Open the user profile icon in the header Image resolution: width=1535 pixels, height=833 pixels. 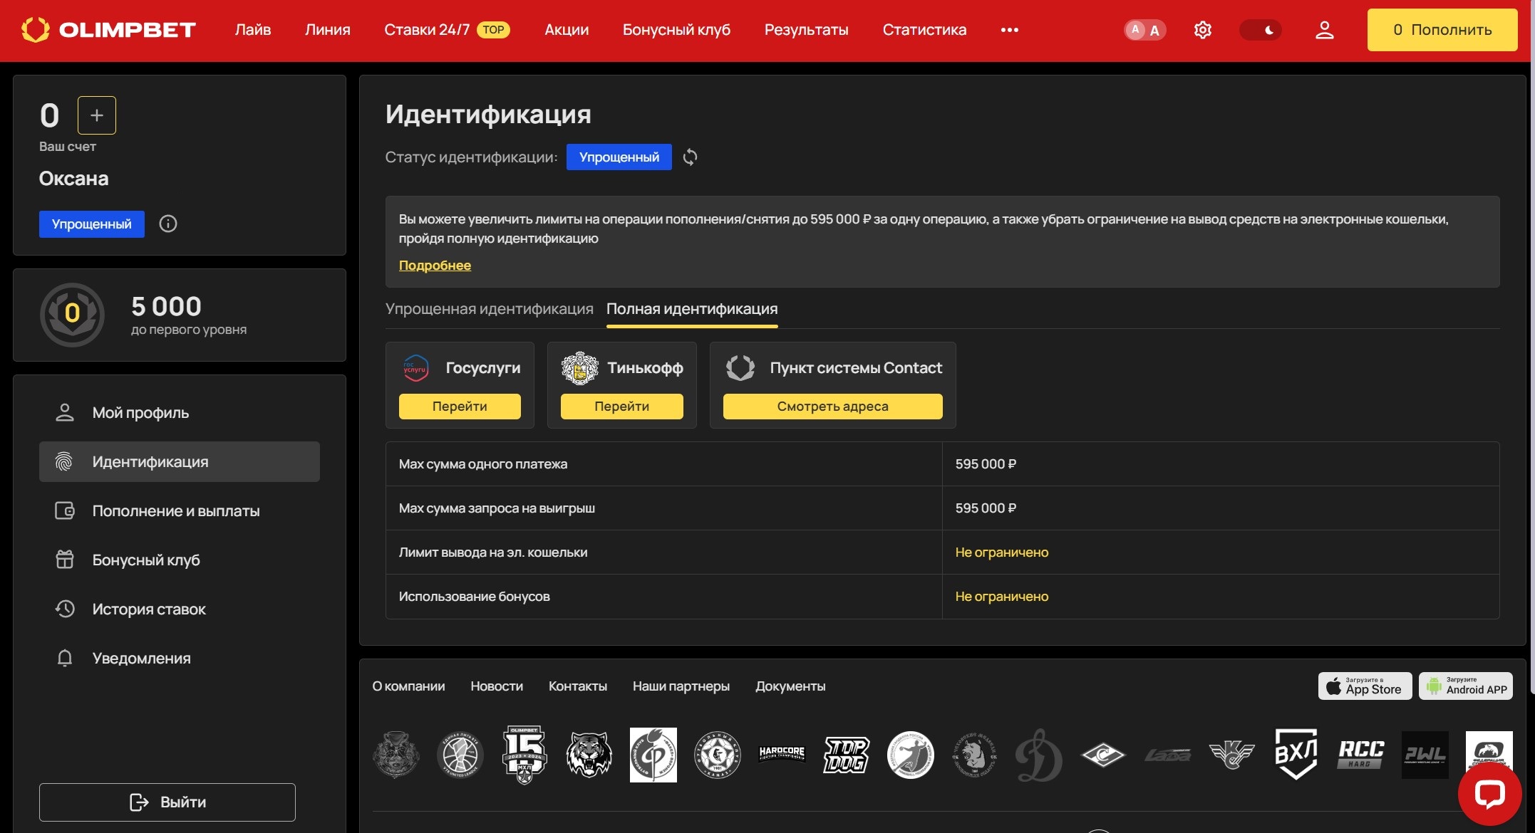(x=1325, y=30)
